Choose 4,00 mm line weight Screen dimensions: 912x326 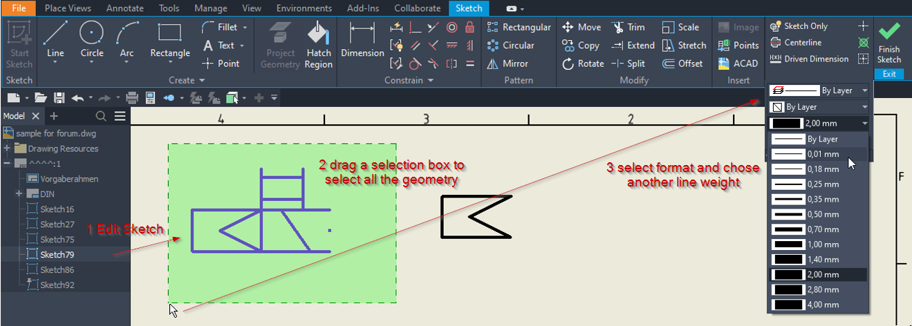[x=818, y=305]
